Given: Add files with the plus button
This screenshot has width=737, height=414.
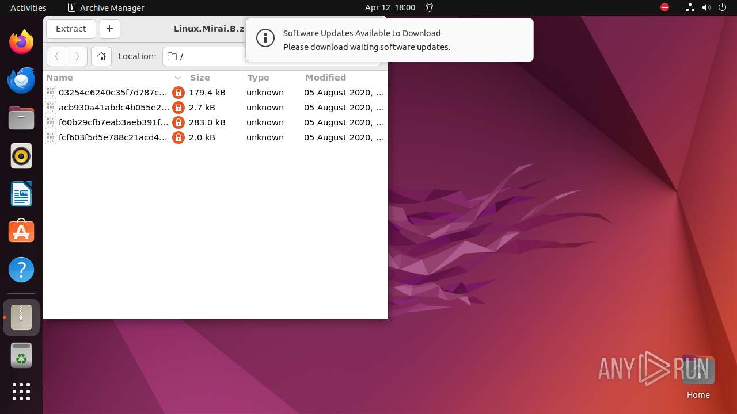Looking at the screenshot, I should (109, 29).
